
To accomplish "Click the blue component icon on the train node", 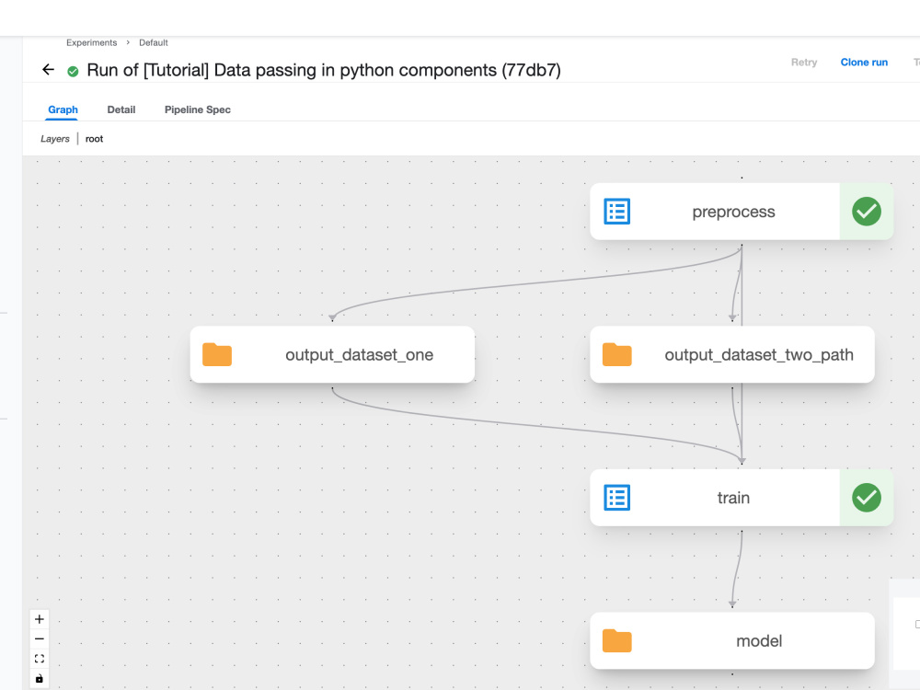I will [x=616, y=498].
